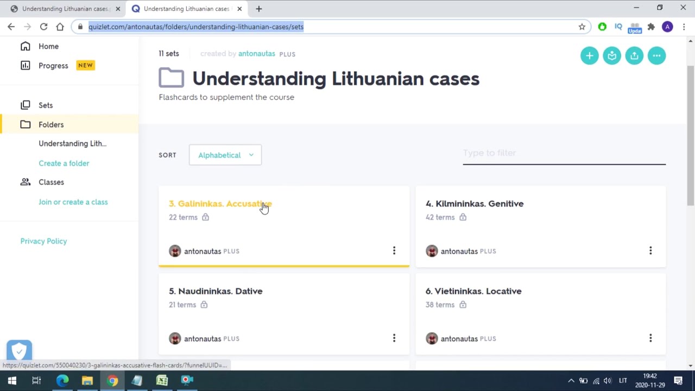This screenshot has width=695, height=391.
Task: Close the first browser tab
Action: (118, 9)
